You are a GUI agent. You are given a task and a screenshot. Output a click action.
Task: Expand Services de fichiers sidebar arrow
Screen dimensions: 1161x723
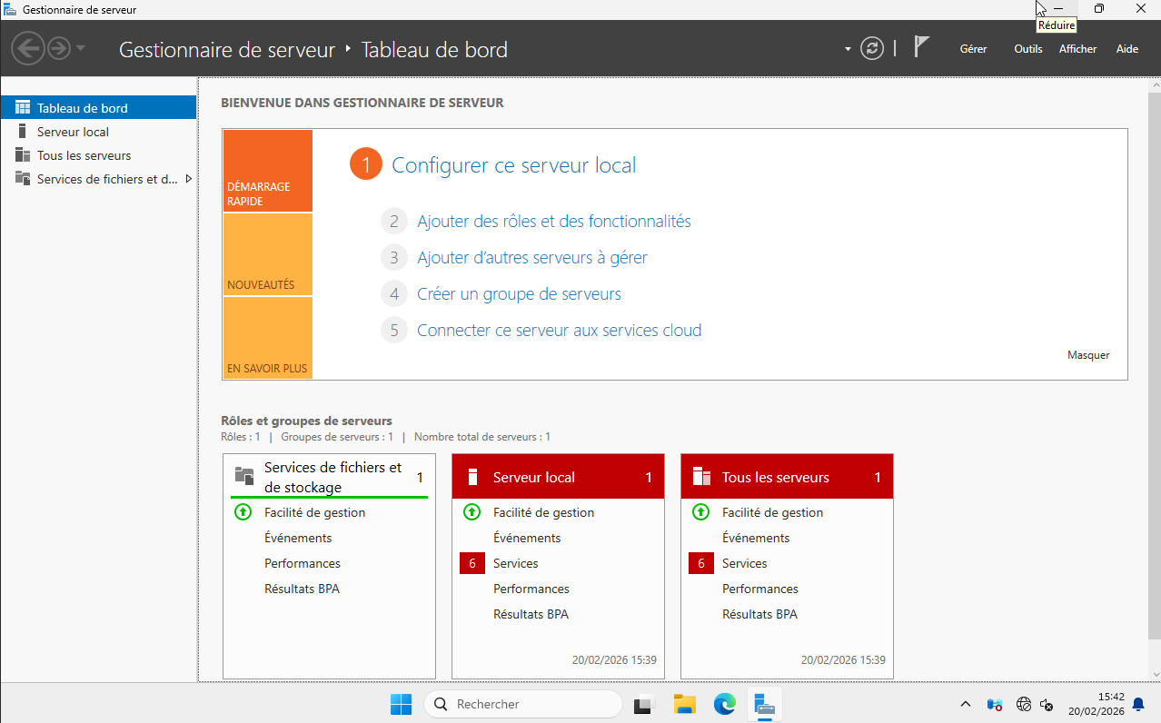coord(188,179)
